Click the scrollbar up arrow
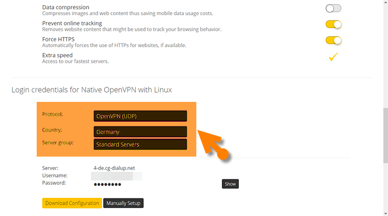Screen dimensions: 388x216 [386, 2]
